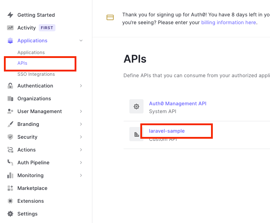Open Settings from the sidebar
270x223 pixels.
[x=28, y=214]
